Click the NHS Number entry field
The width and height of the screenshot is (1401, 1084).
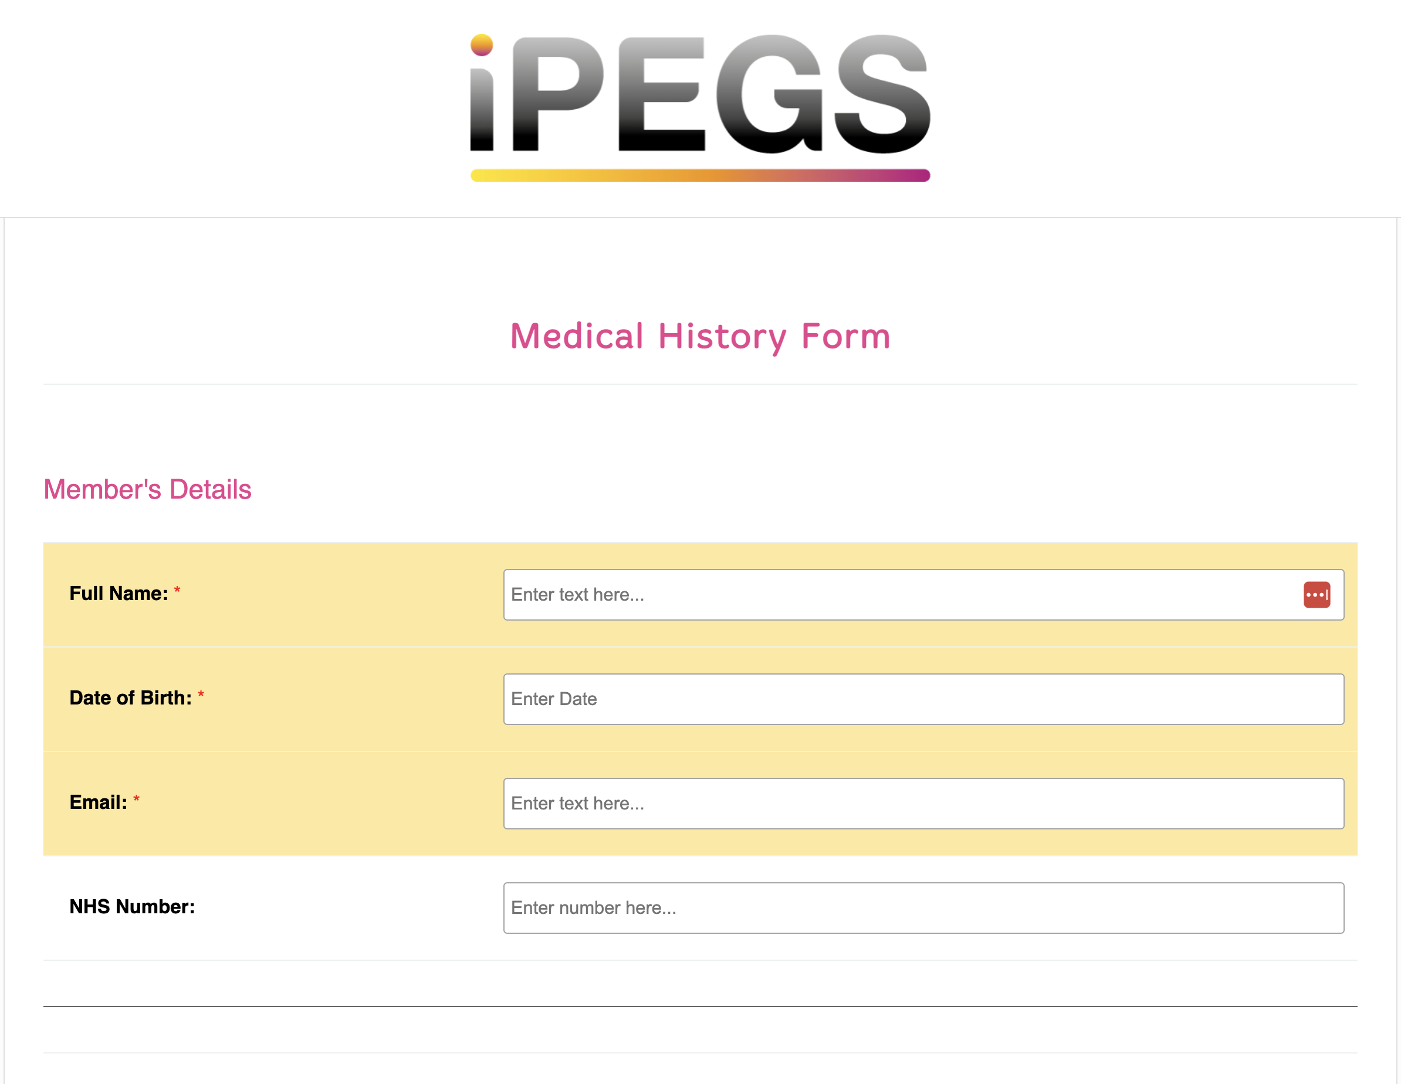point(834,907)
